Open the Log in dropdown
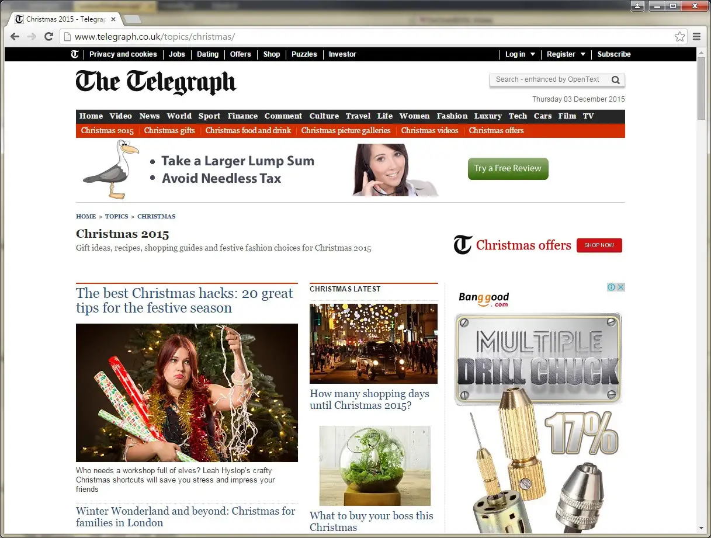The image size is (711, 538). click(519, 54)
